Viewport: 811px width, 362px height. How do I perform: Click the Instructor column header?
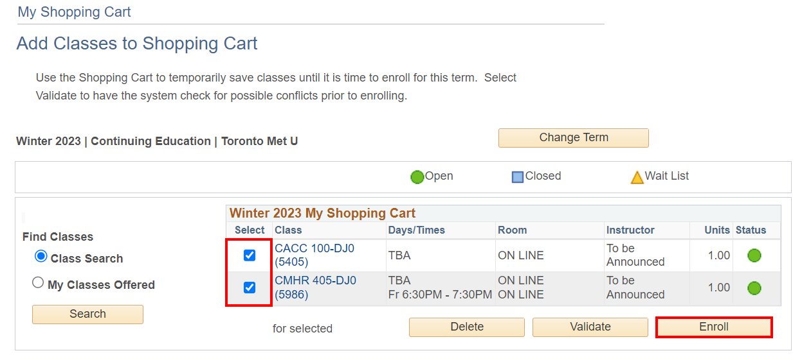click(630, 230)
